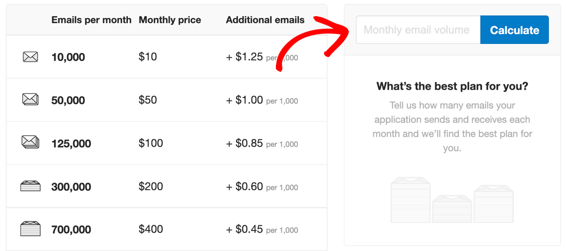Viewport: 566px width, 251px height.
Task: Choose the $400 monthly price cell
Action: click(151, 229)
